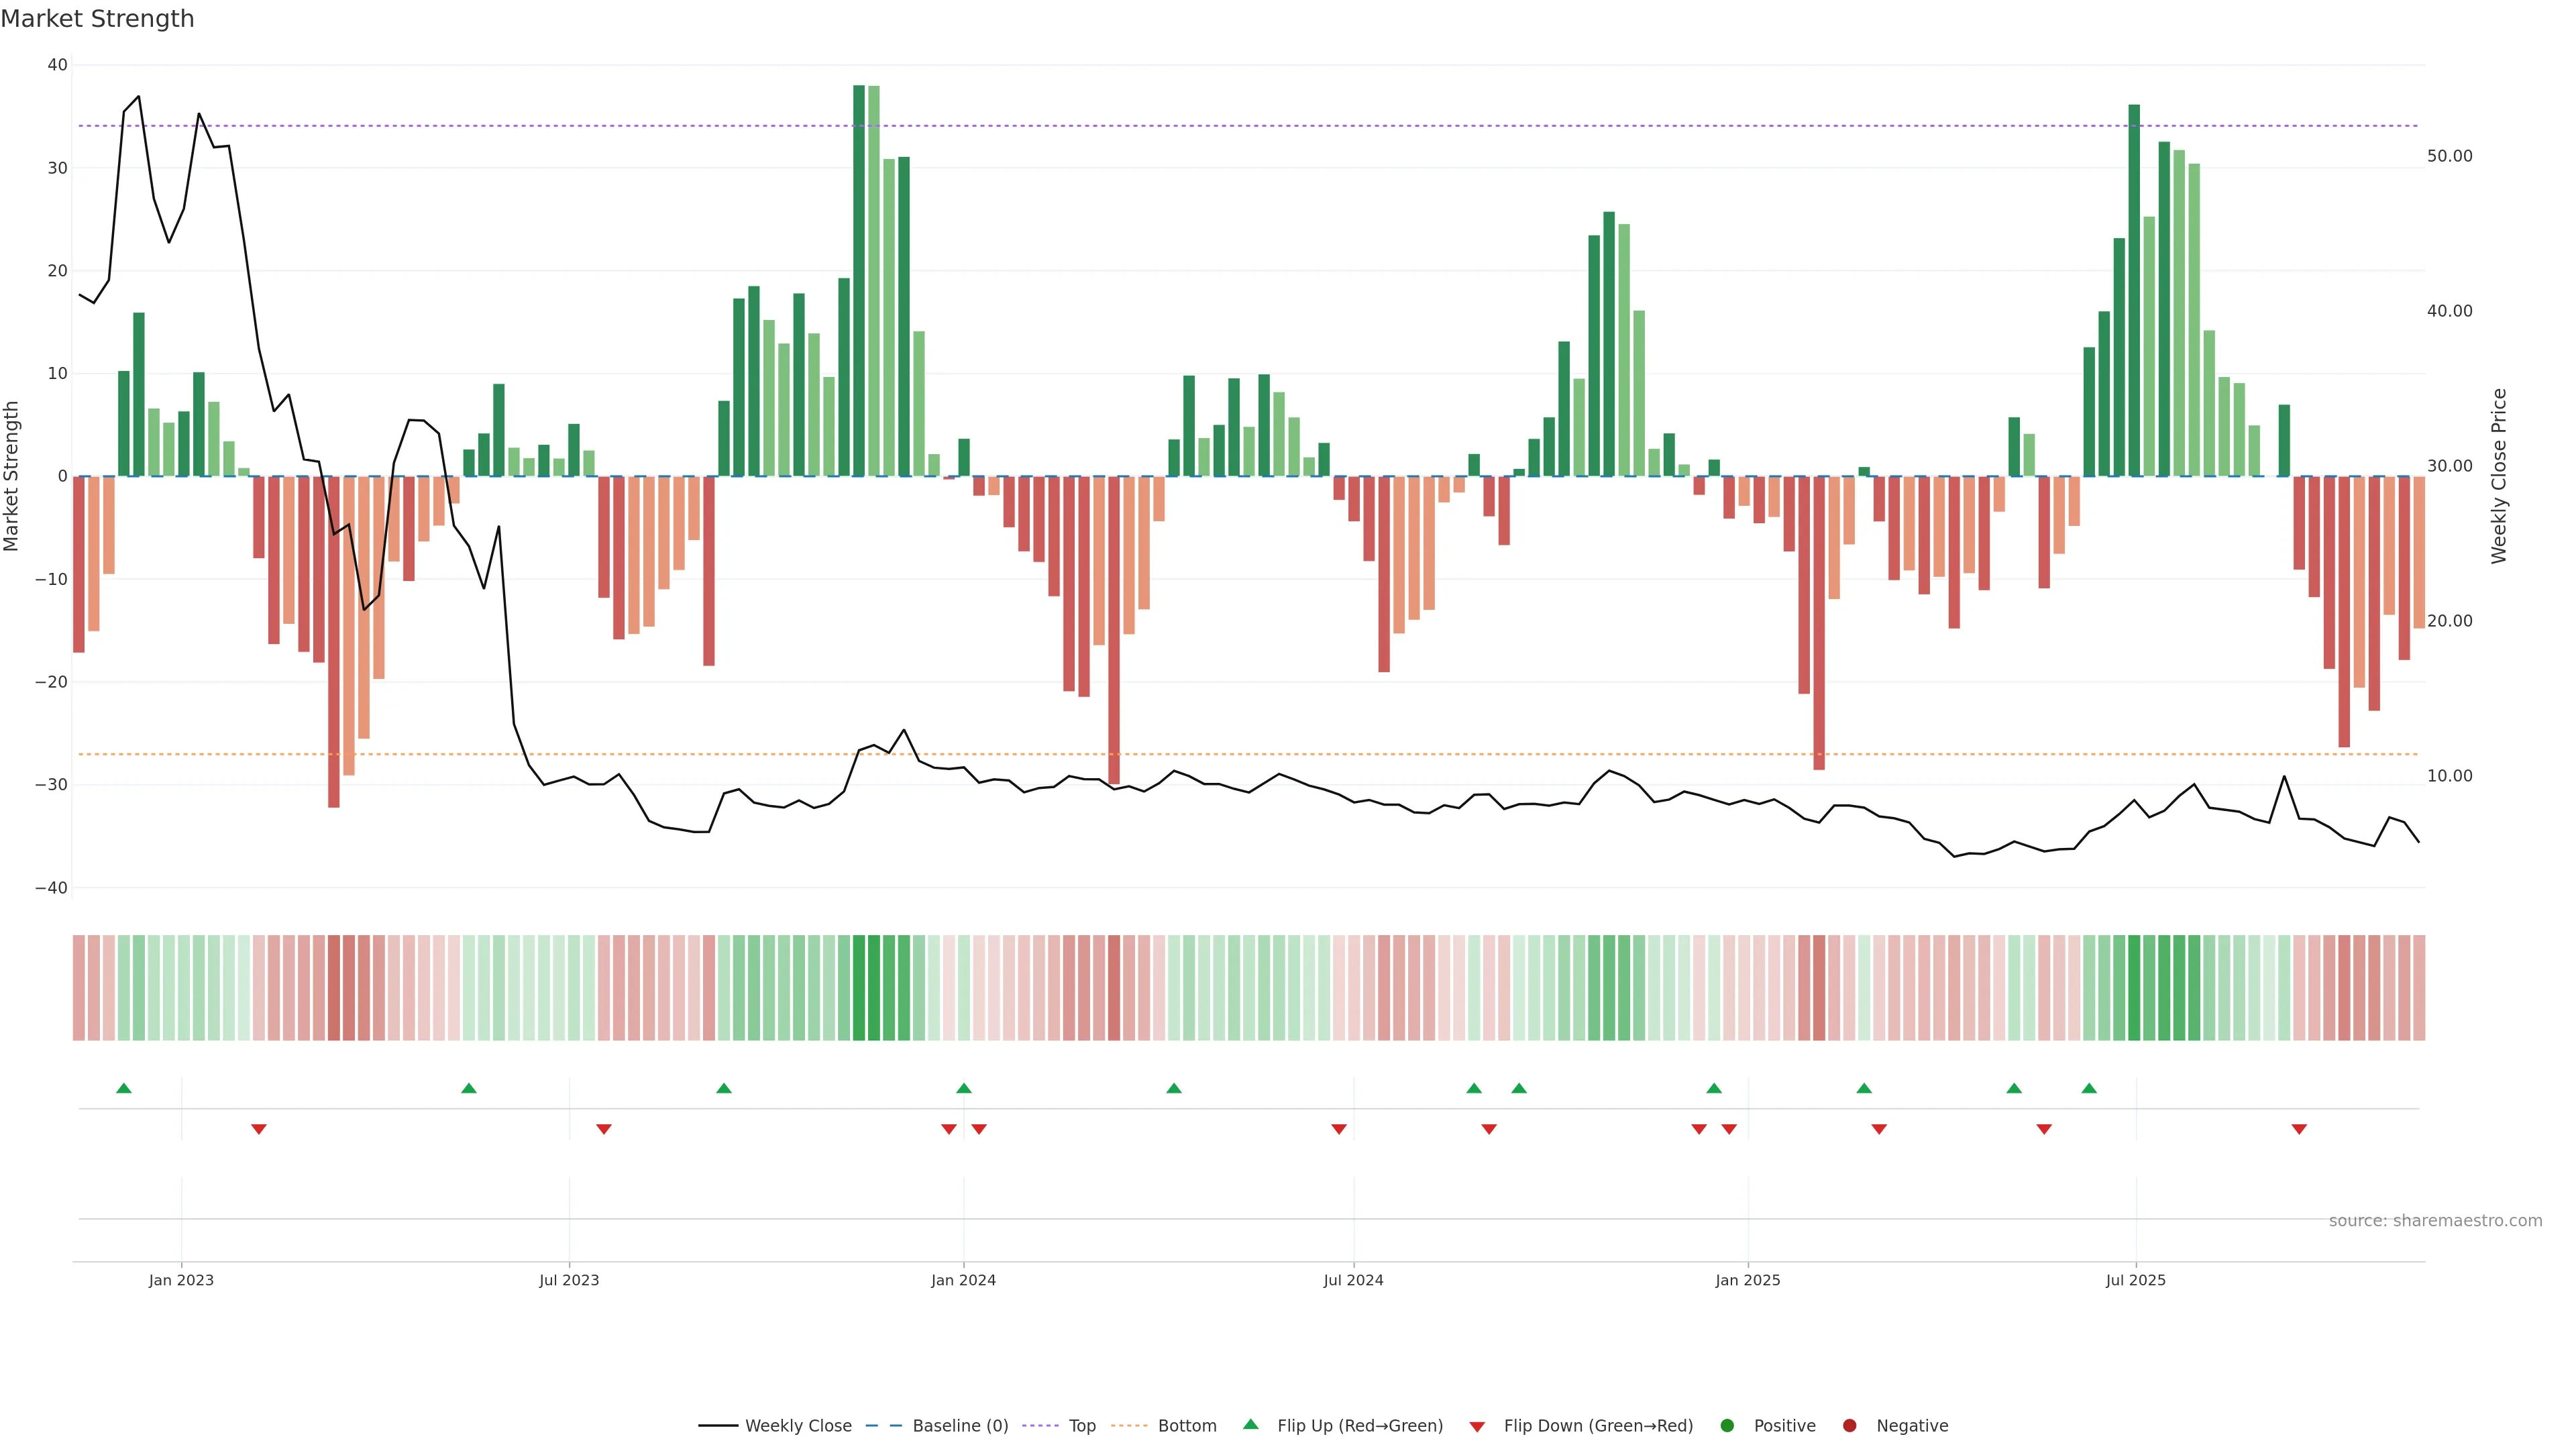Image resolution: width=2576 pixels, height=1449 pixels.
Task: Click the Flip Down red triangle legend icon
Action: click(1477, 1427)
